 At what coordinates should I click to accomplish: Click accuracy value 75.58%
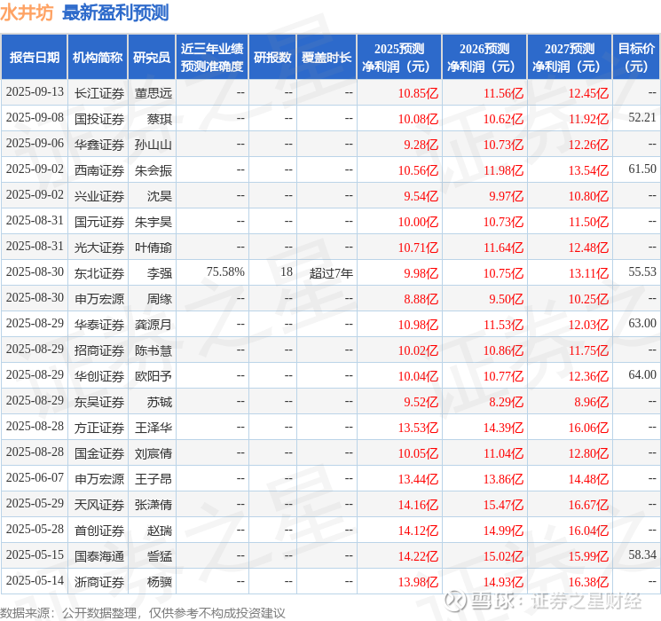coord(225,272)
